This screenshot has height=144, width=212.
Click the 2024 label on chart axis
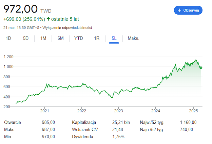[x=156, y=111]
